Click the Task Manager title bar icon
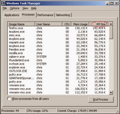This screenshot has height=114, width=120. 4,3
